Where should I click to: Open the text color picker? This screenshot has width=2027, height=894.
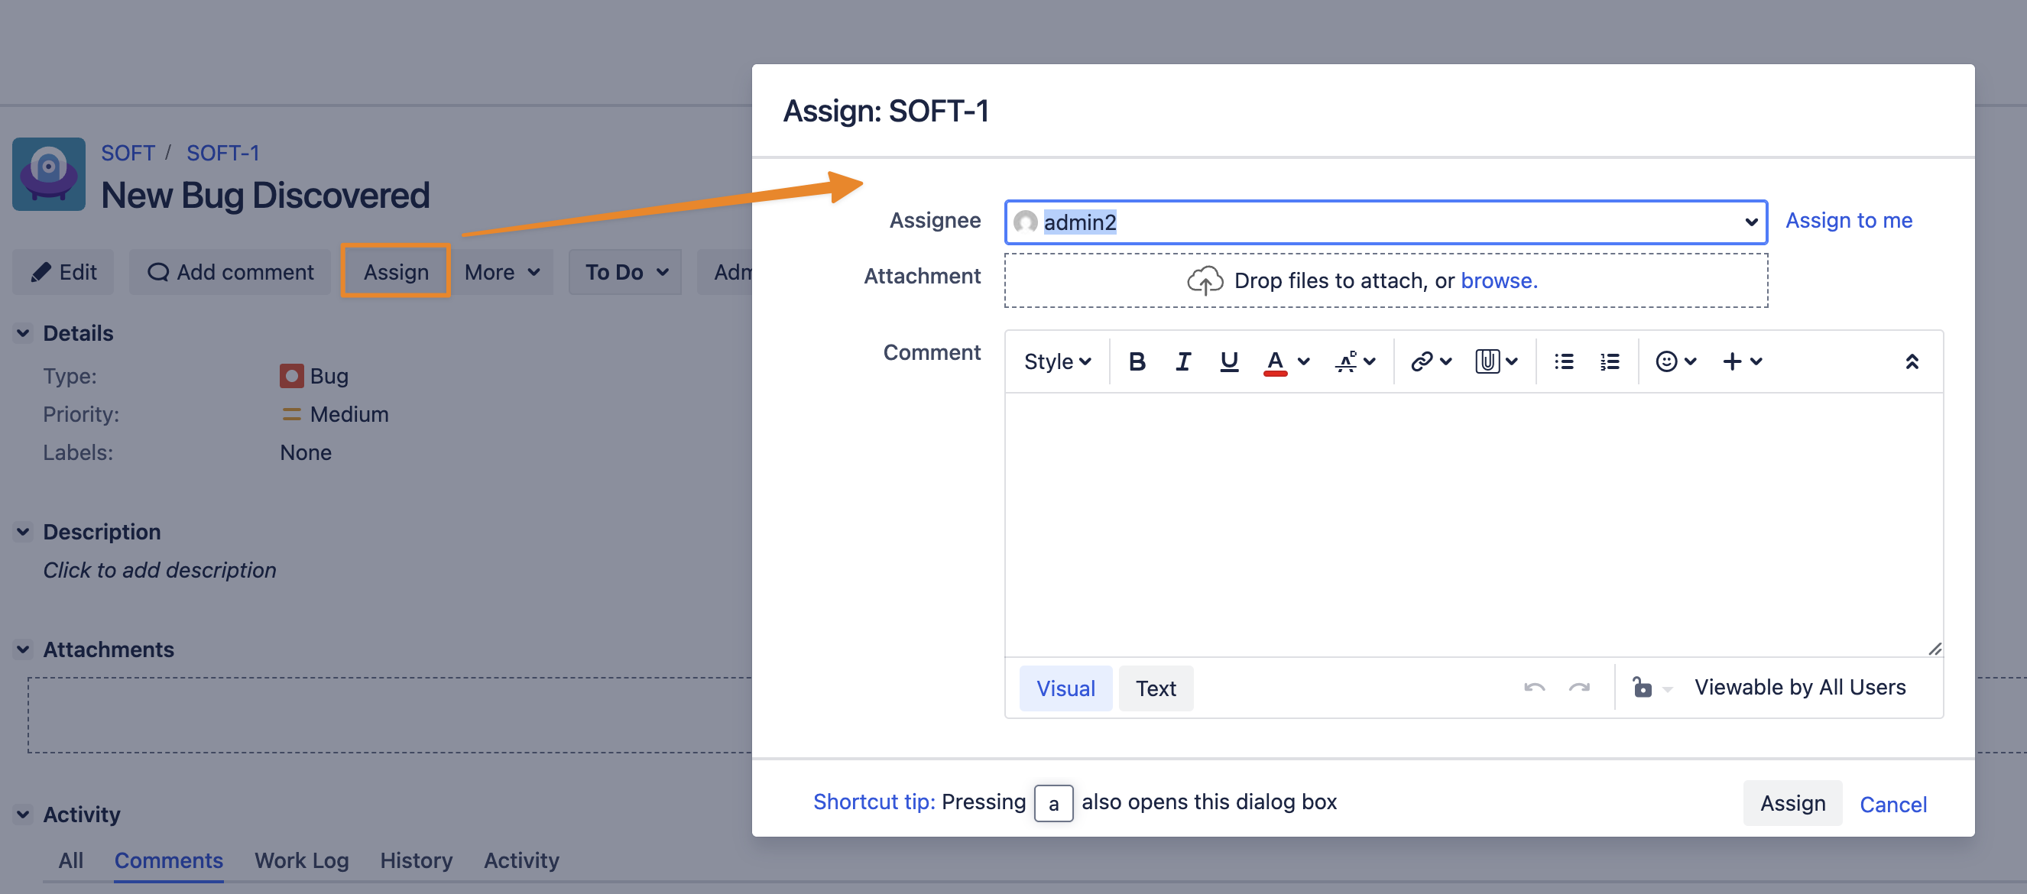click(x=1286, y=361)
